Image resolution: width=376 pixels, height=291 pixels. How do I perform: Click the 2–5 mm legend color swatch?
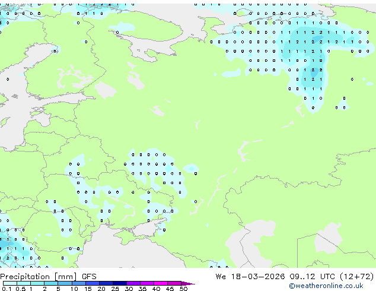51,283
